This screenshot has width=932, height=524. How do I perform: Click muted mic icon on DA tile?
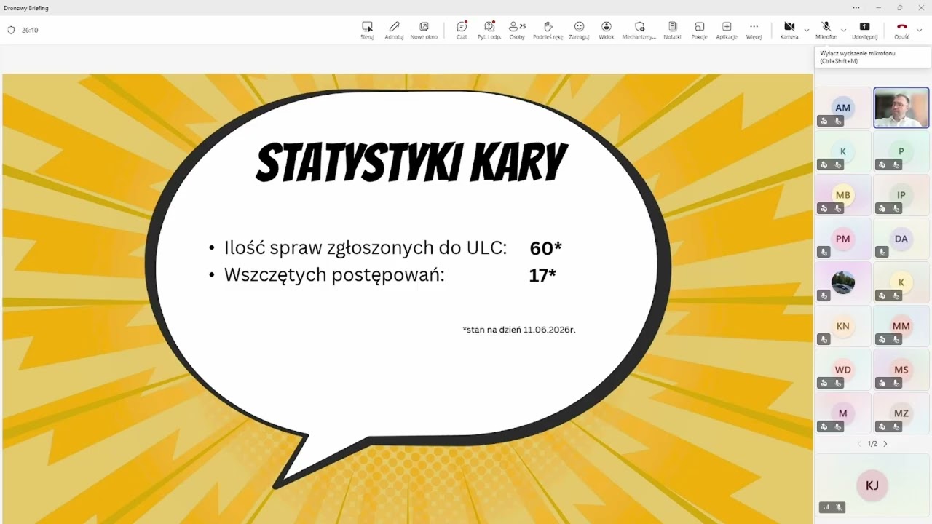click(x=882, y=253)
